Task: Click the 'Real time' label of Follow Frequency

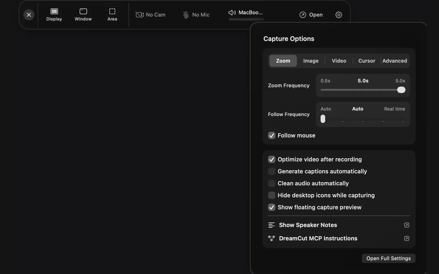Action: pyautogui.click(x=394, y=109)
